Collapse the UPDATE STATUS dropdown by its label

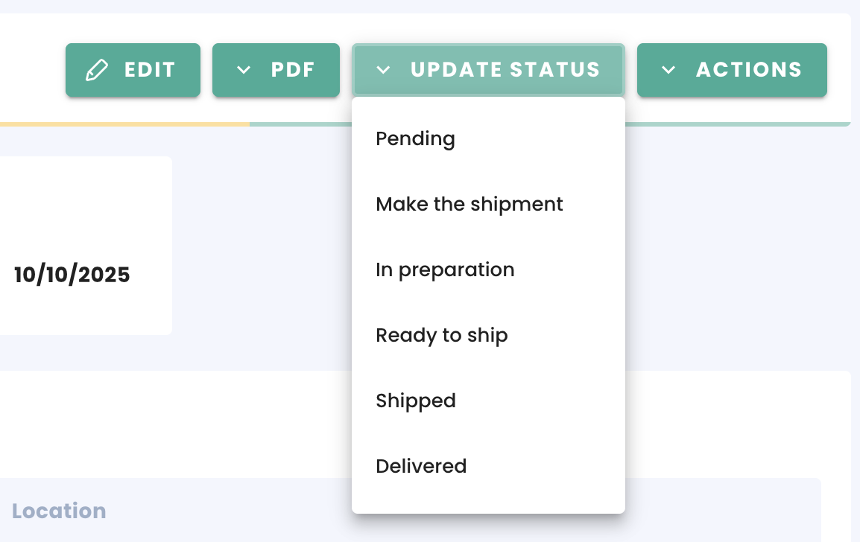point(505,70)
